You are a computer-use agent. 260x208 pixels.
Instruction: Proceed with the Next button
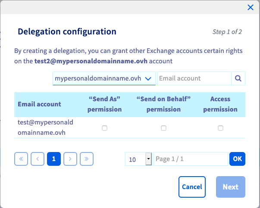tap(230, 187)
